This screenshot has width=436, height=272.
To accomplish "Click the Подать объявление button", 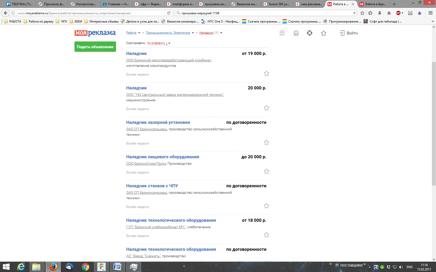I will [x=95, y=47].
